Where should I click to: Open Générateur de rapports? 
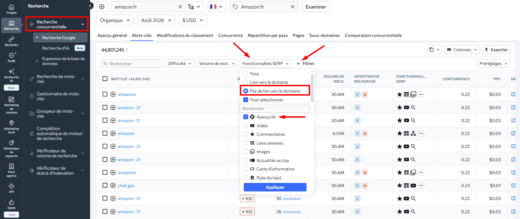[12, 148]
